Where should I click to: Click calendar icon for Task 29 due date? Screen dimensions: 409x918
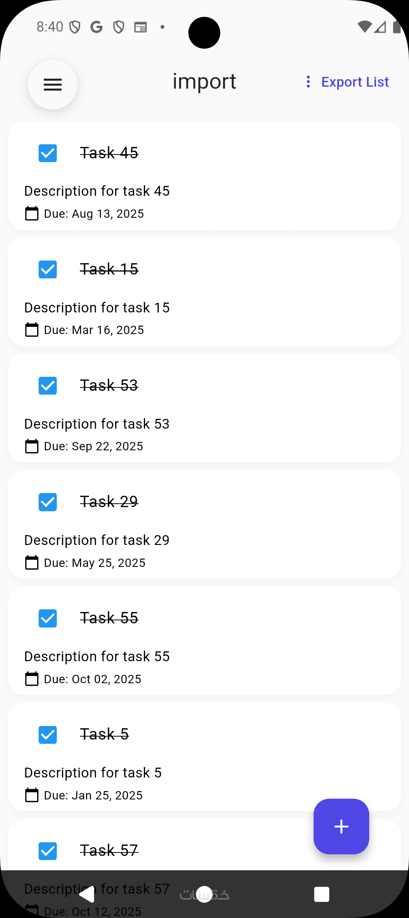click(32, 563)
